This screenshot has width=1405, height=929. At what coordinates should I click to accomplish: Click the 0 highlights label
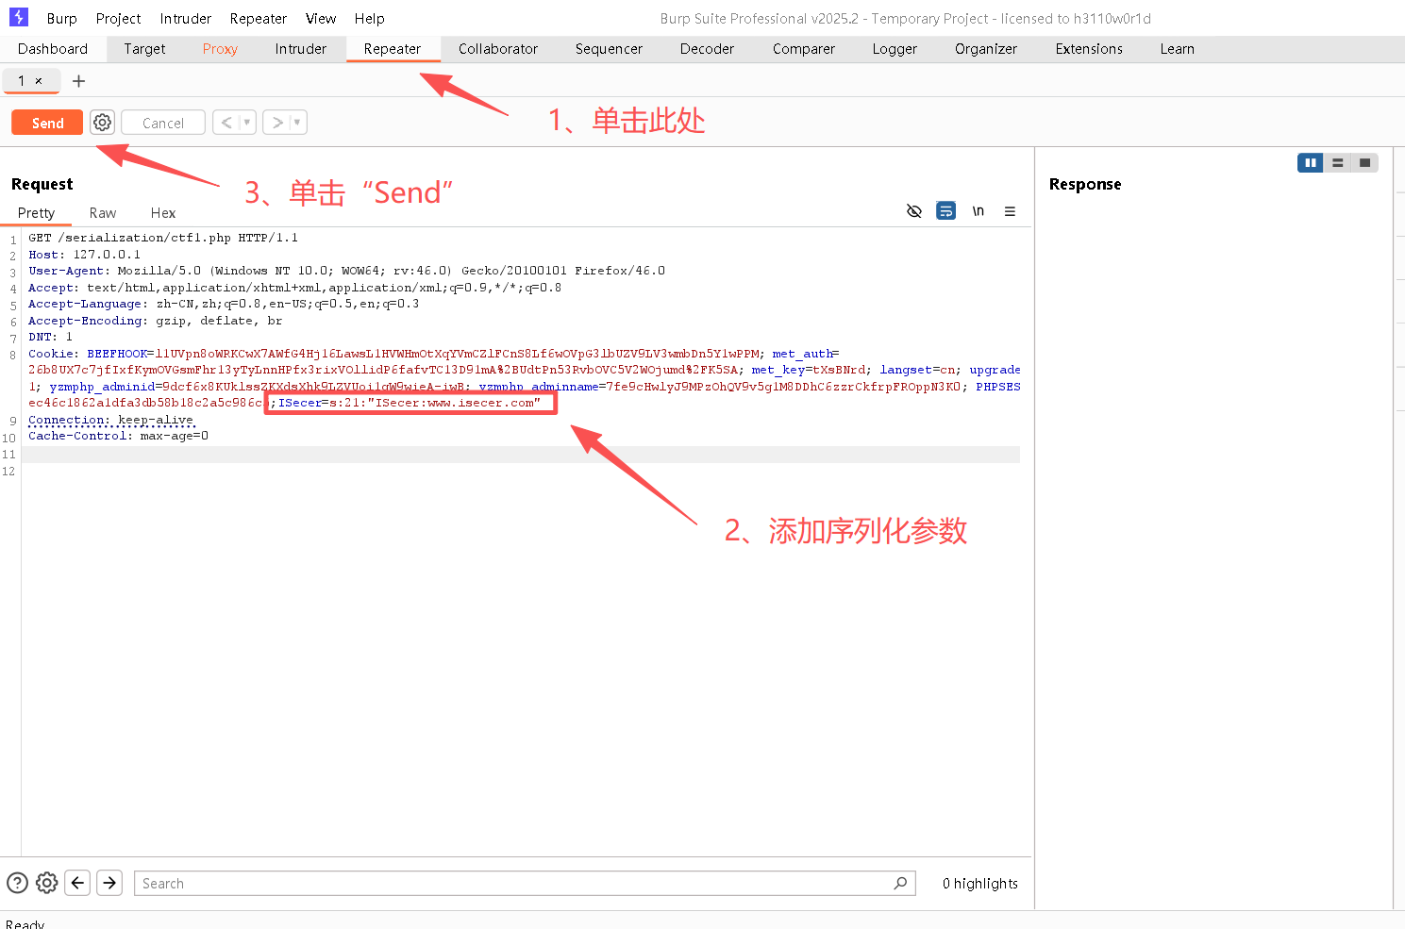(x=980, y=884)
